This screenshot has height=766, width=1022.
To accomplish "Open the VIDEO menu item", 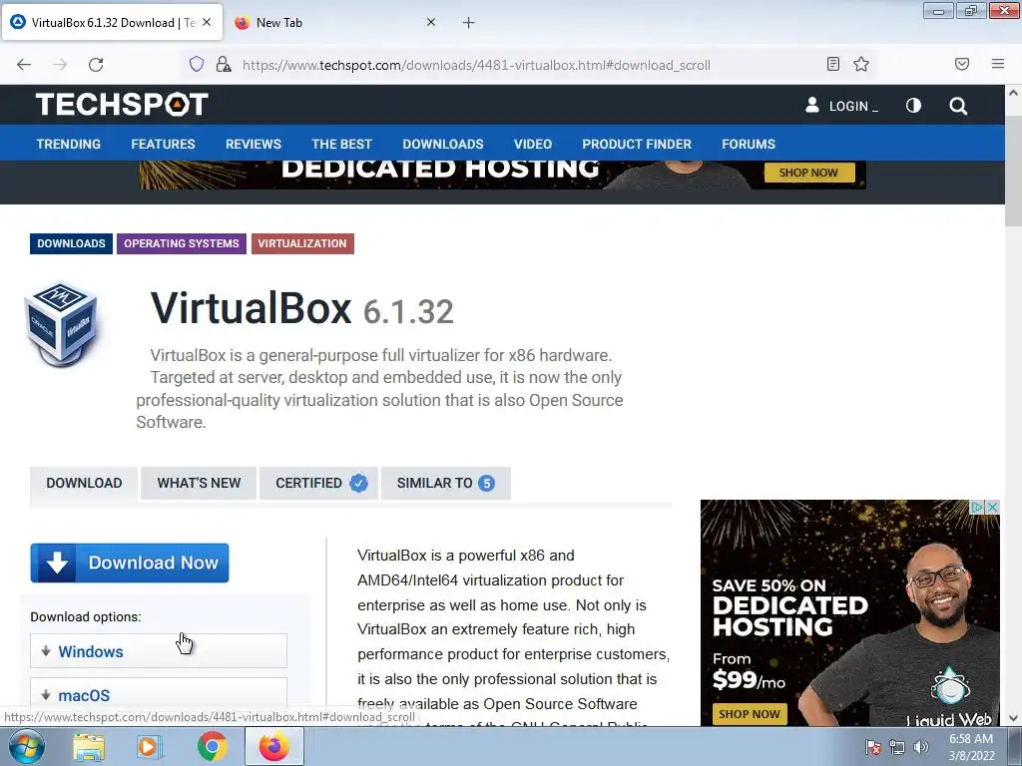I will point(533,144).
